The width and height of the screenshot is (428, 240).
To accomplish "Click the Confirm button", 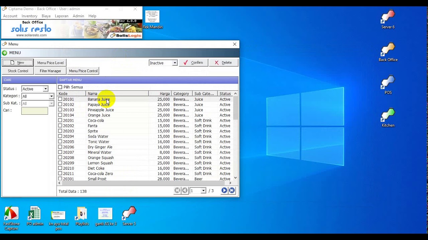I will click(193, 63).
